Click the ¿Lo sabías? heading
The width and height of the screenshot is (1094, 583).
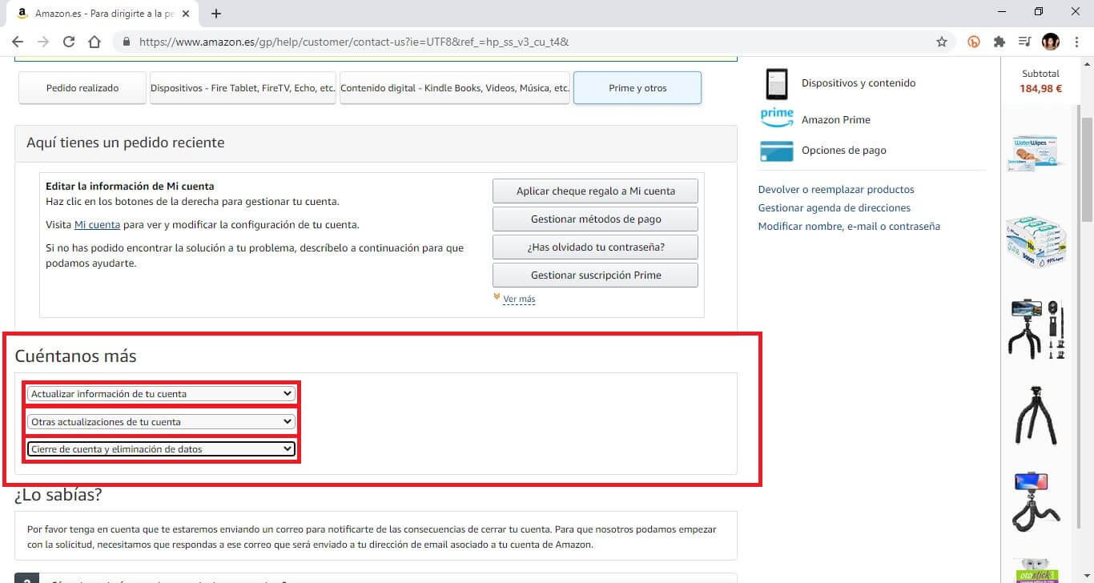pos(58,495)
